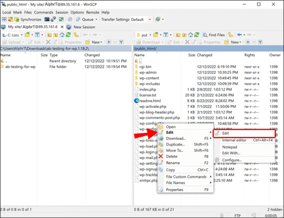
Task: Go to local root directory icon
Action: pos(56,35)
